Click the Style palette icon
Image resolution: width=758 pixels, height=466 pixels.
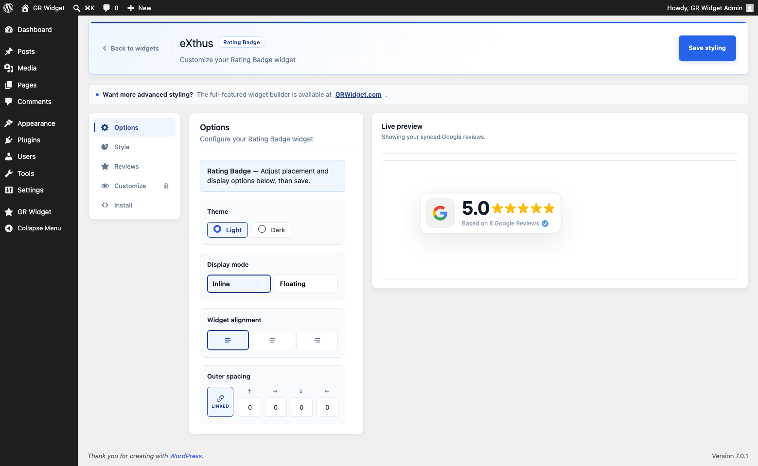point(105,147)
